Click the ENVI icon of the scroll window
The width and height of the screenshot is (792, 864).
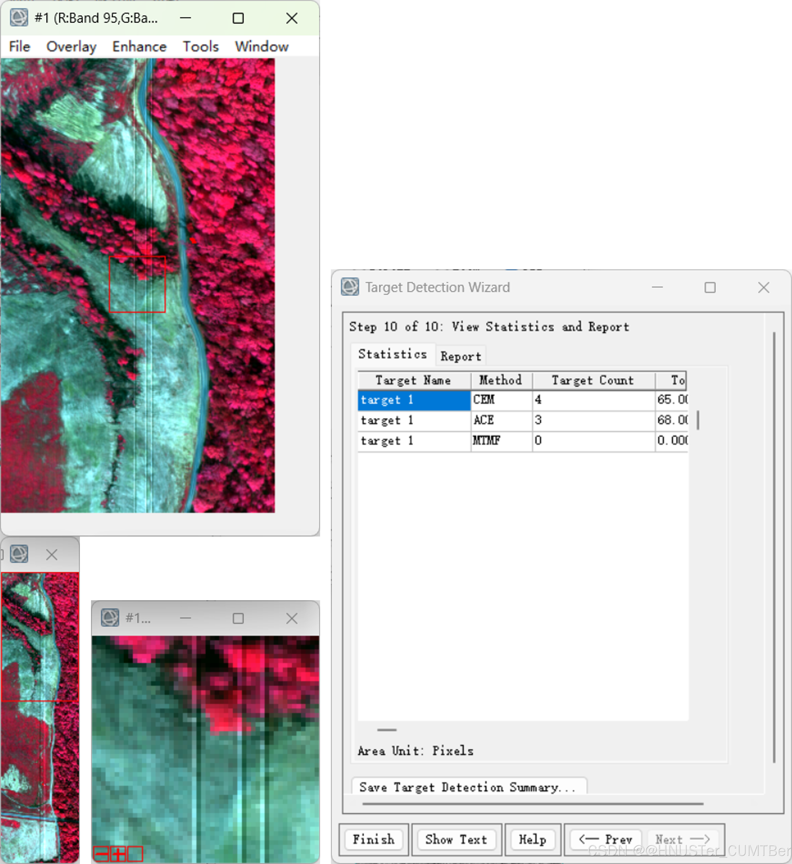pyautogui.click(x=19, y=554)
